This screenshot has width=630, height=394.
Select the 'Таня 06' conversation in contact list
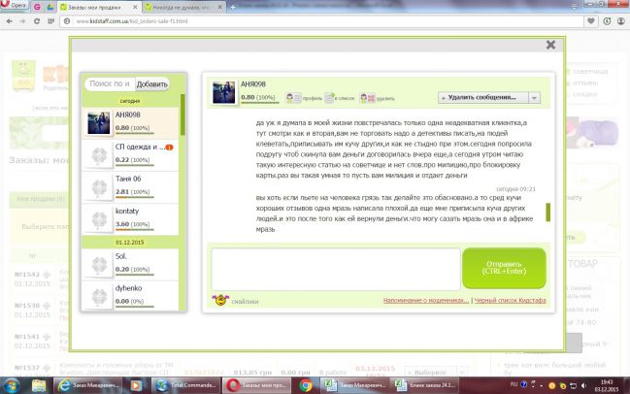point(129,184)
